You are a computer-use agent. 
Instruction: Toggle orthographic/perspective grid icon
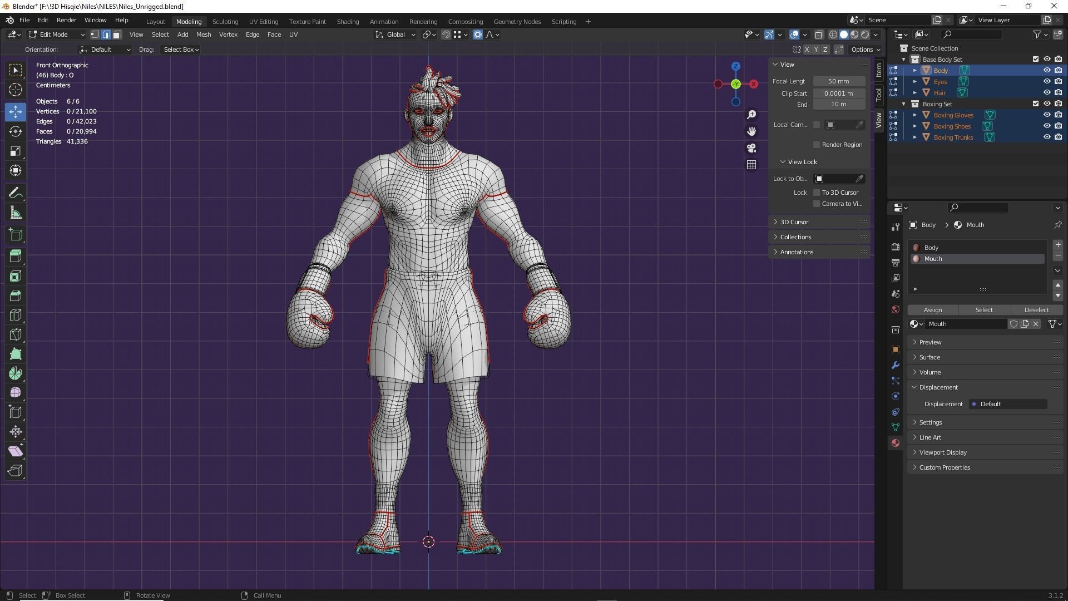pyautogui.click(x=751, y=165)
